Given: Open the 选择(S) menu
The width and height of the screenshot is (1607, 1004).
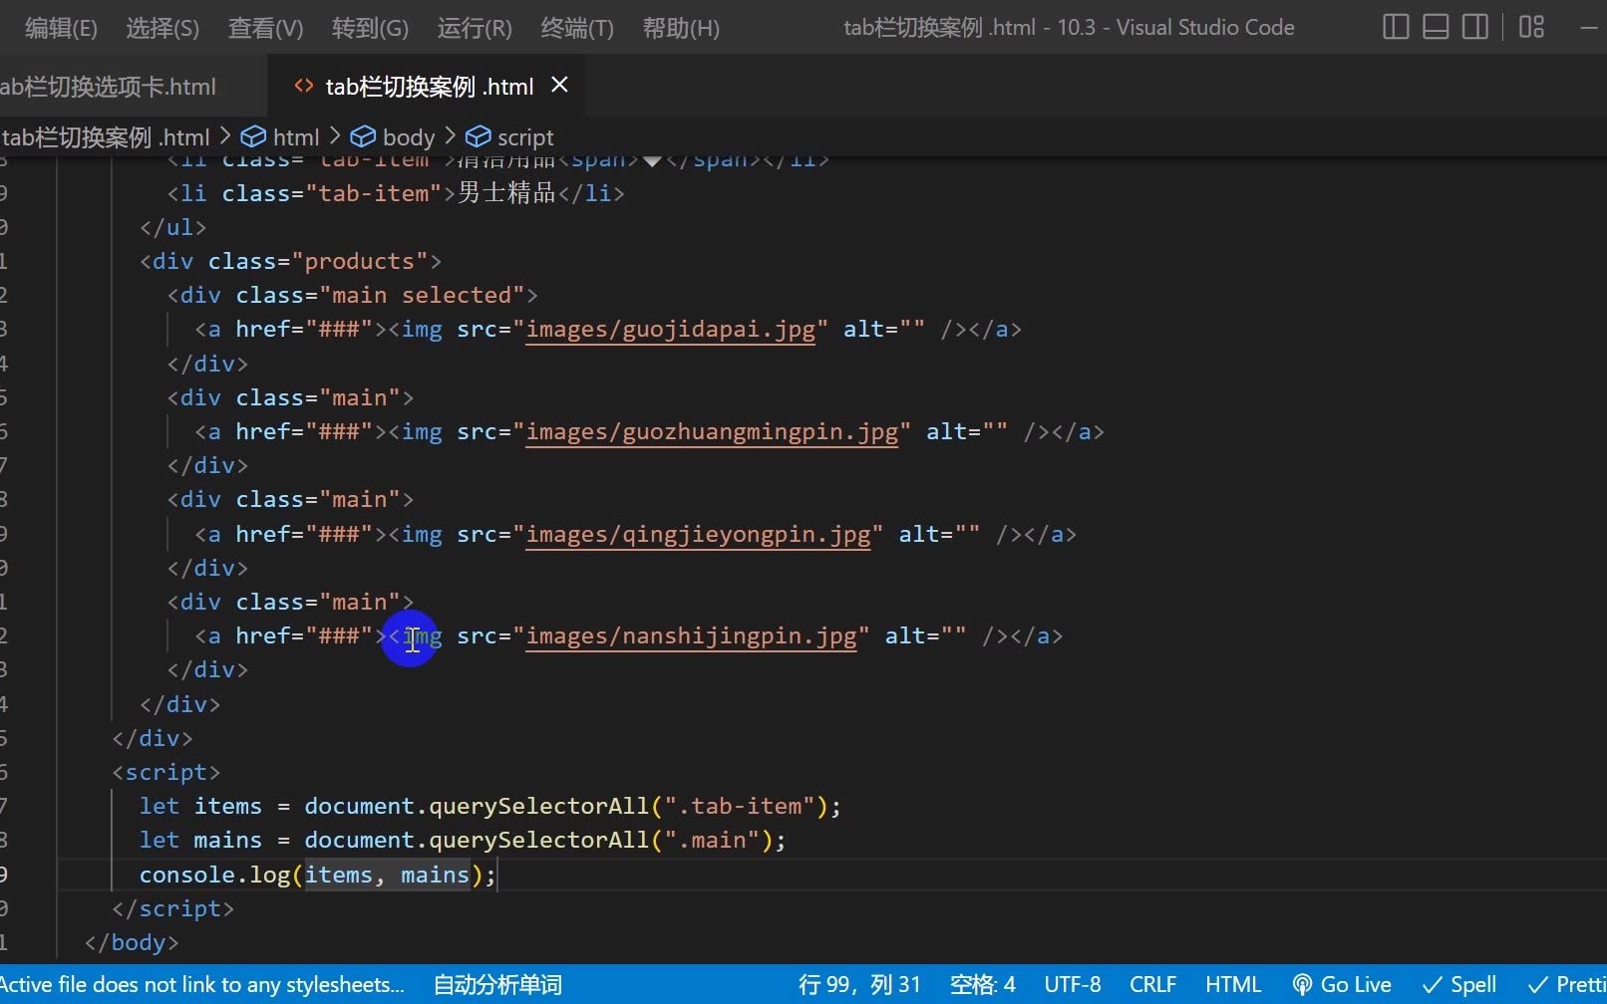Looking at the screenshot, I should pyautogui.click(x=162, y=28).
